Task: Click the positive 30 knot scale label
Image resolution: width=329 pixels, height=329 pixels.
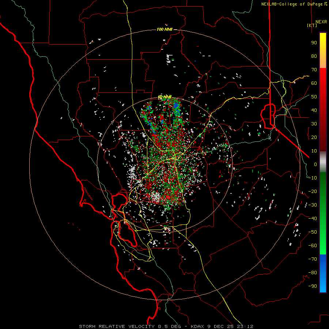Action: click(314, 124)
